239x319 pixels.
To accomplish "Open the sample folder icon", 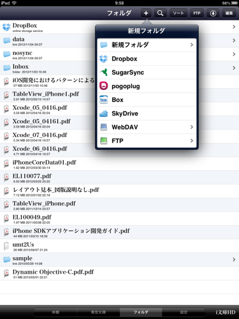I will tap(6, 259).
